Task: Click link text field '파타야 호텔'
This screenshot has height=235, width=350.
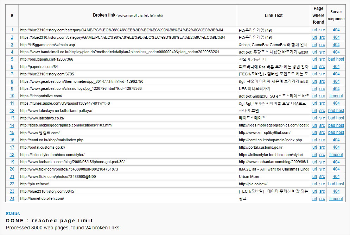Action: pos(273,111)
